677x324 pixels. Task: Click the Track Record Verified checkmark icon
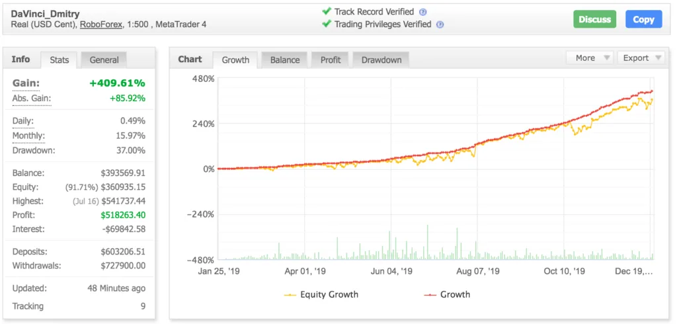click(x=327, y=11)
